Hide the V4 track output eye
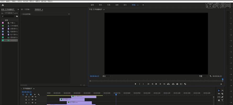The image size is (233, 105). (x=36, y=103)
